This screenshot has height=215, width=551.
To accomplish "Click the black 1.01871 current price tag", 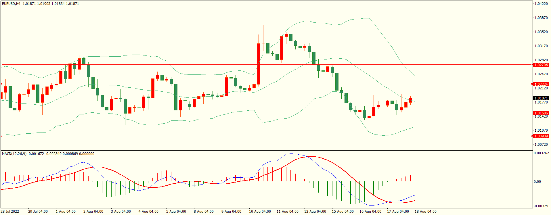I will (x=541, y=98).
